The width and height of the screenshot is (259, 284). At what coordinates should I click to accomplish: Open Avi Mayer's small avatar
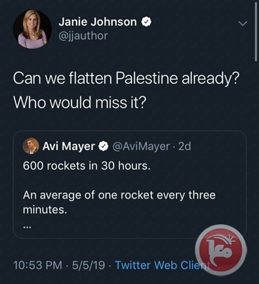(31, 146)
